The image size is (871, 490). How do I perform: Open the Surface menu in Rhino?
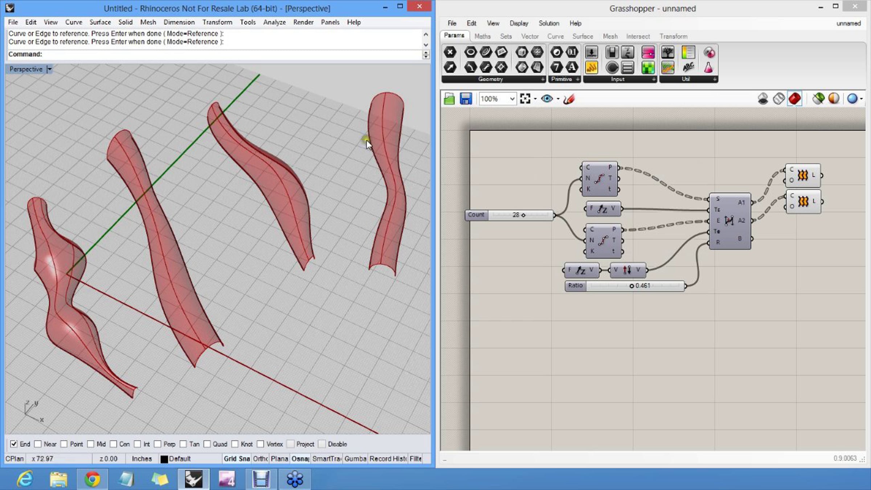[x=100, y=22]
